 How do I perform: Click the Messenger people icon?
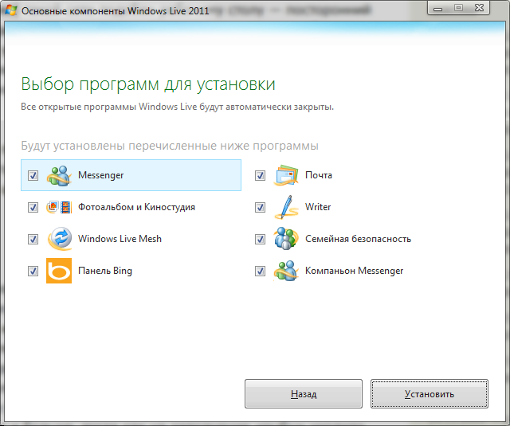pos(59,175)
